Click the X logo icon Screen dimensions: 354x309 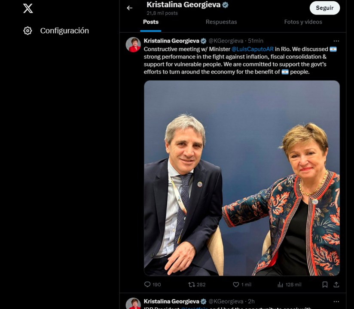[x=28, y=8]
